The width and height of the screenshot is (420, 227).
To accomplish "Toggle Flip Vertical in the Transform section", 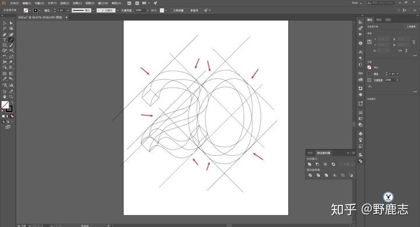I will pyautogui.click(x=407, y=50).
